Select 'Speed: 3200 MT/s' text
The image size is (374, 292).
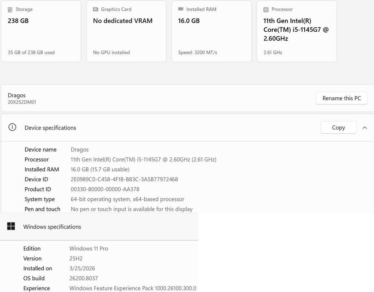197,52
